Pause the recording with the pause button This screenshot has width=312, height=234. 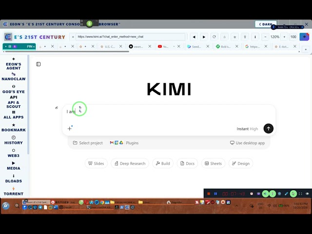coord(215,194)
